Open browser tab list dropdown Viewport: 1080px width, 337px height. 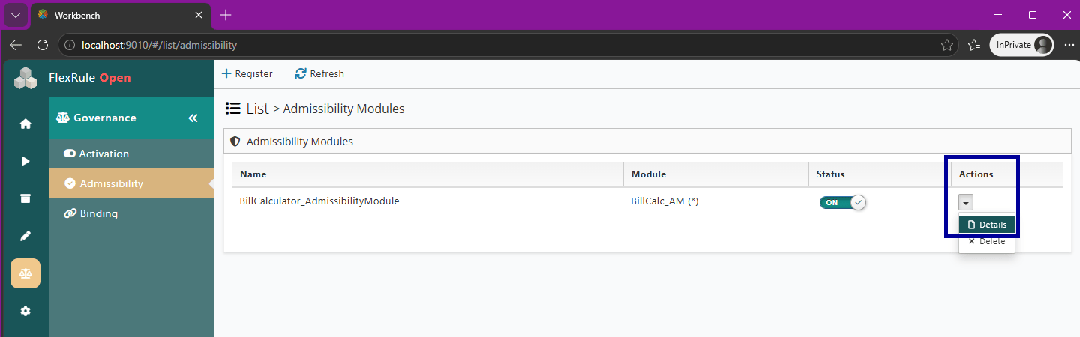point(16,15)
